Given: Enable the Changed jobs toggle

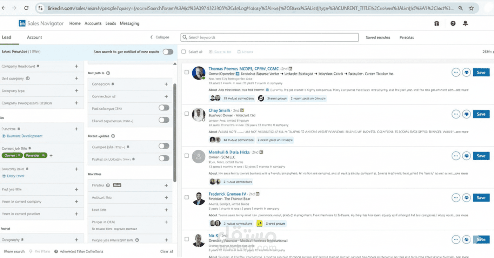Looking at the screenshot, I should coord(164,146).
